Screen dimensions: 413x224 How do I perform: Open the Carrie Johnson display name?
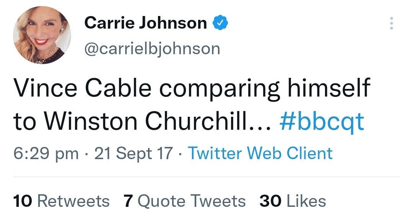point(146,23)
